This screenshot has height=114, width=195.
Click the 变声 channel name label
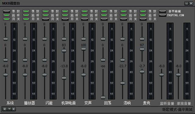click(x=88, y=103)
